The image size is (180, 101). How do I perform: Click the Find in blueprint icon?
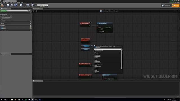coord(16,5)
